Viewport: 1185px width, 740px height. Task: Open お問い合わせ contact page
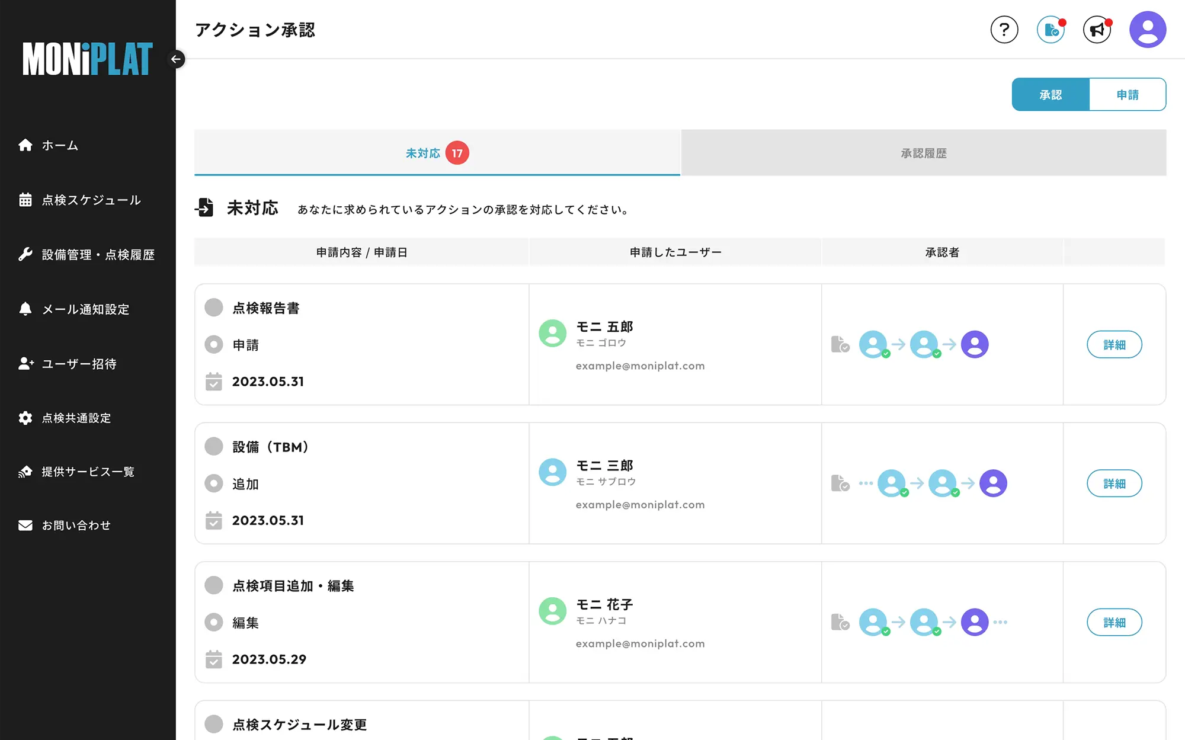pos(76,526)
